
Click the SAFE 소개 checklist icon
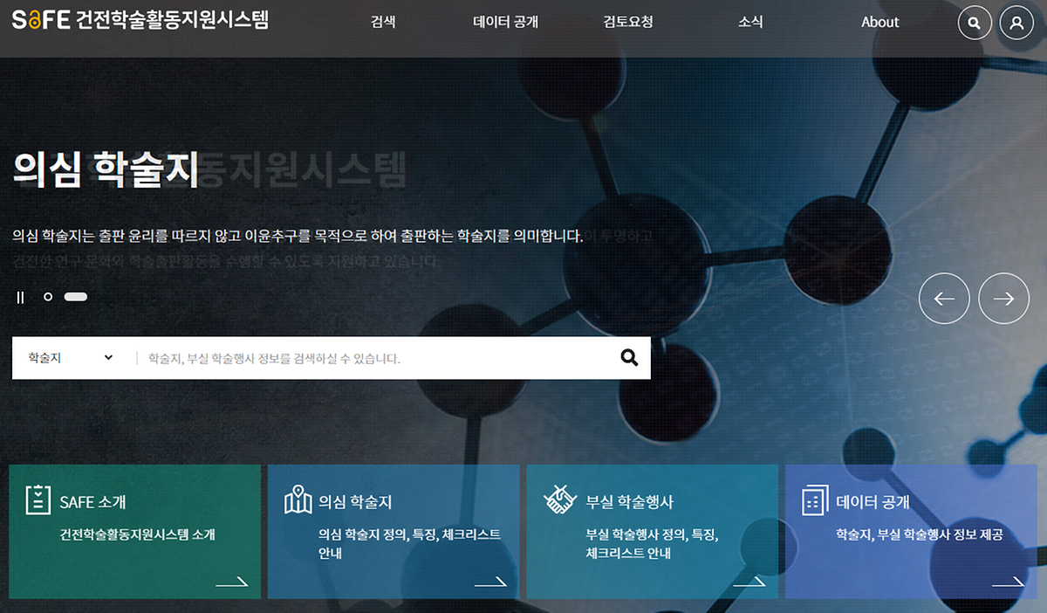pos(38,501)
